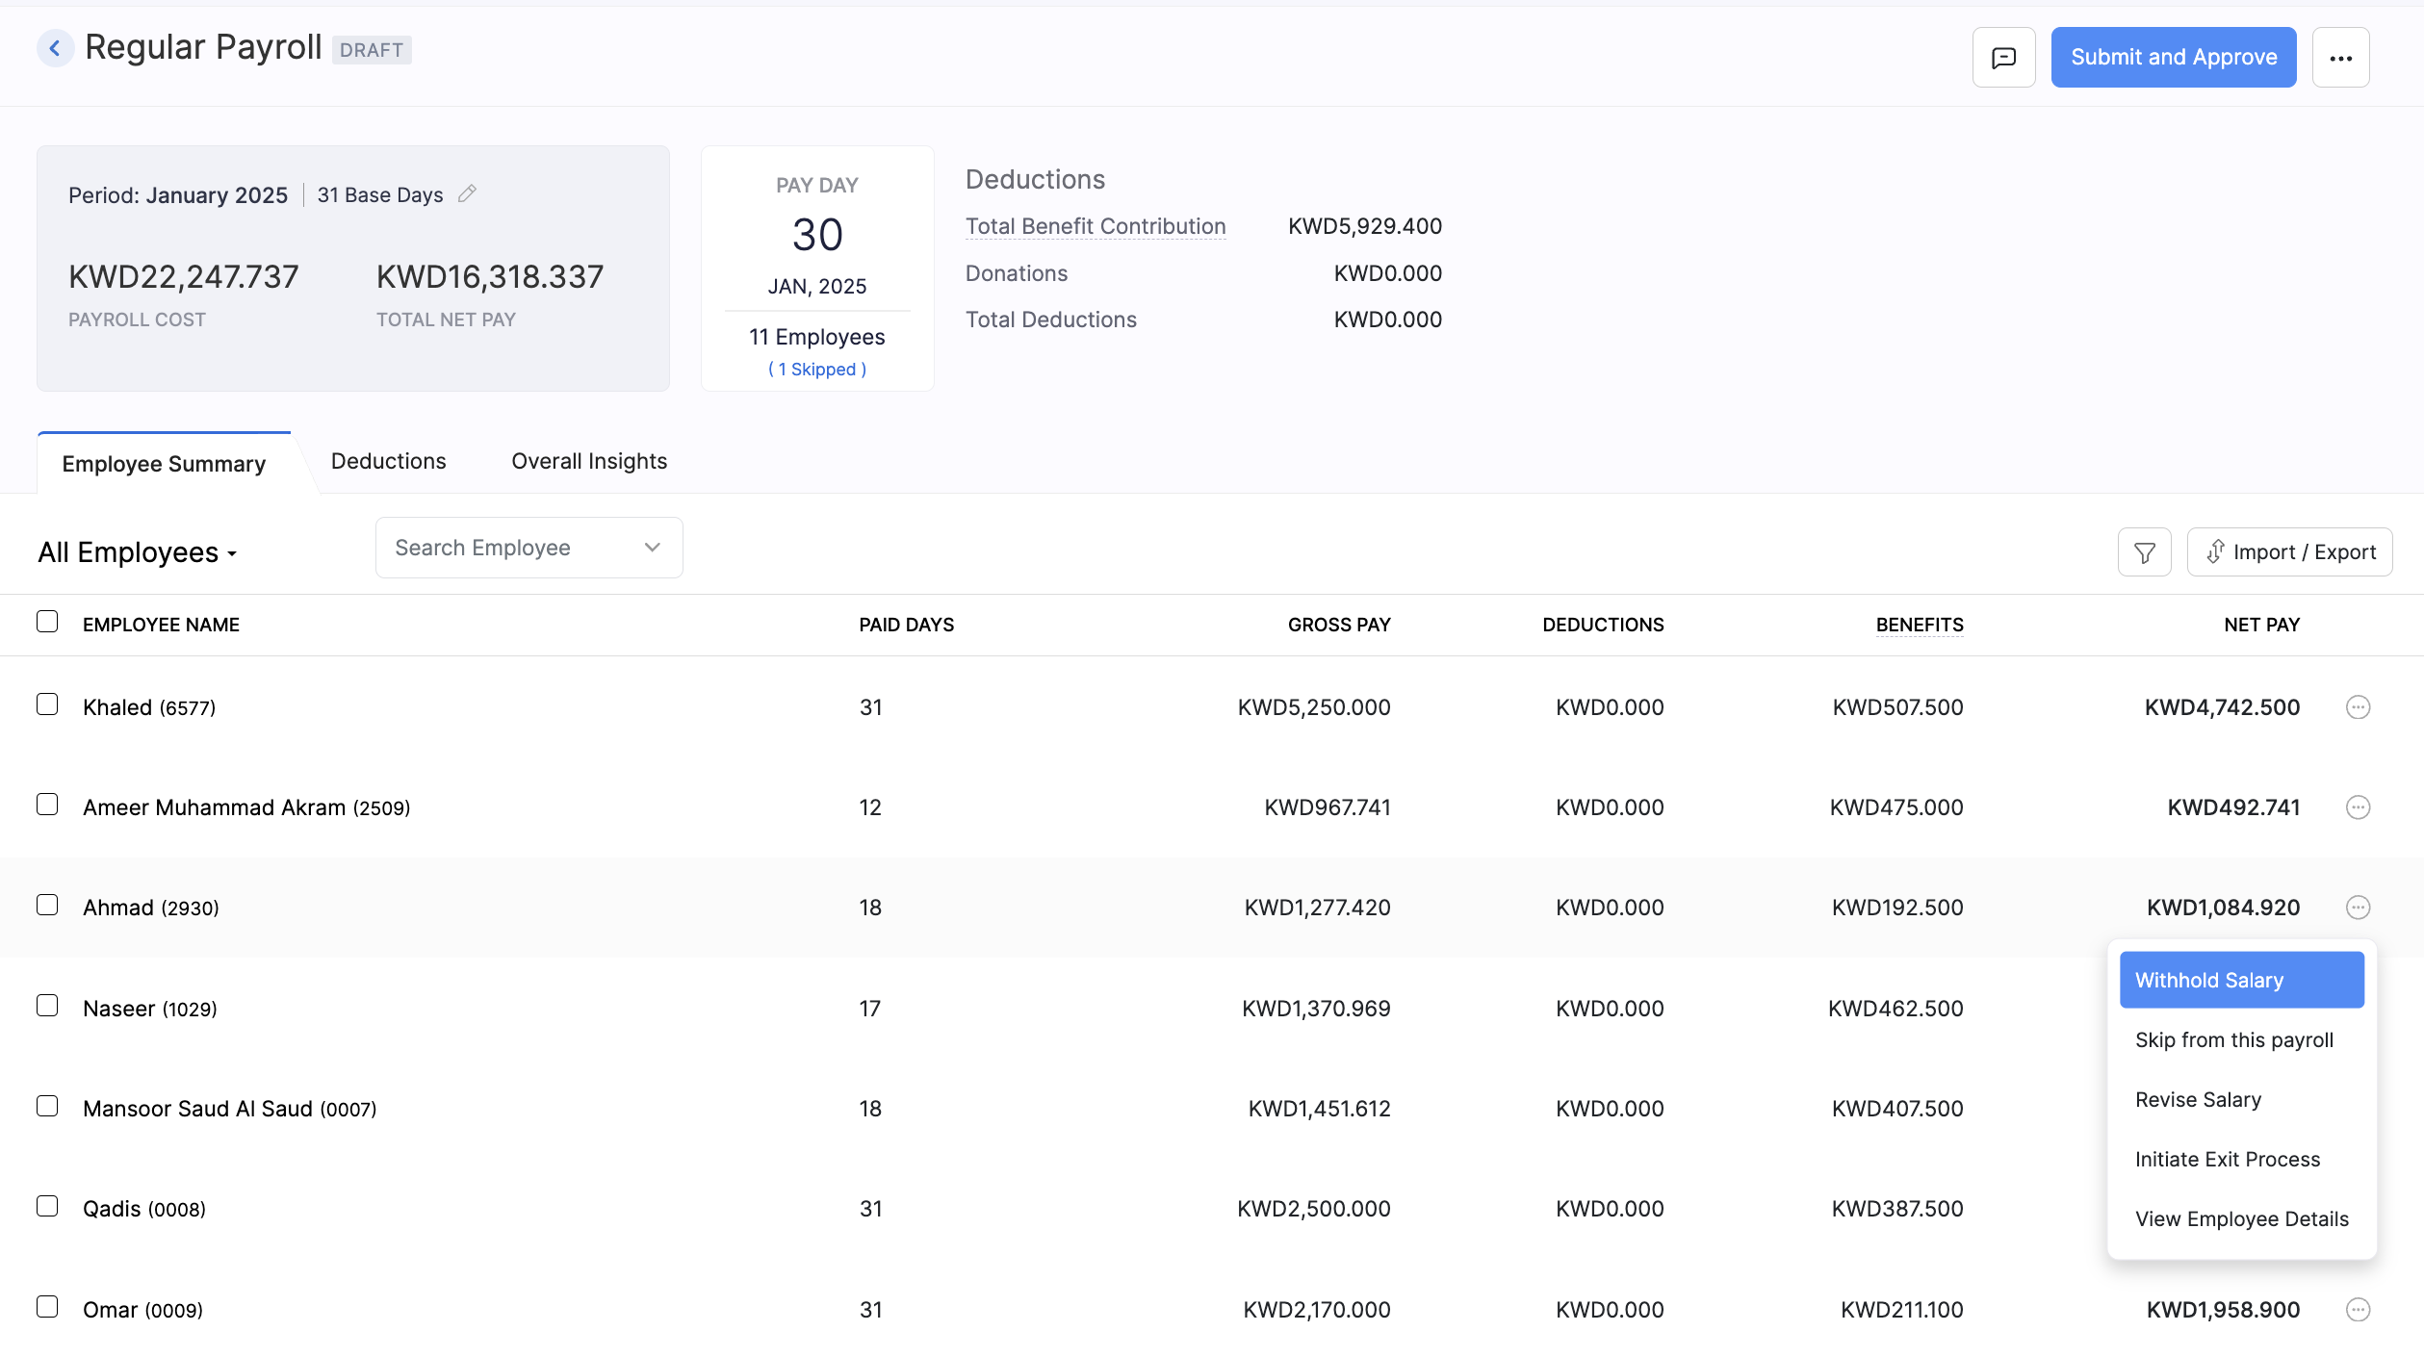
Task: Click the back arrow beside Regular Payroll
Action: pos(55,47)
